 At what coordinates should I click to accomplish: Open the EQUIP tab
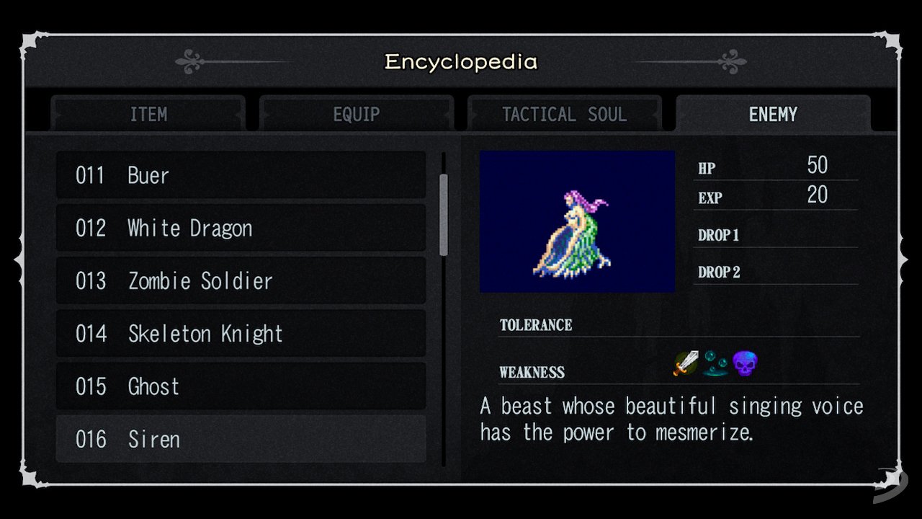pos(357,114)
